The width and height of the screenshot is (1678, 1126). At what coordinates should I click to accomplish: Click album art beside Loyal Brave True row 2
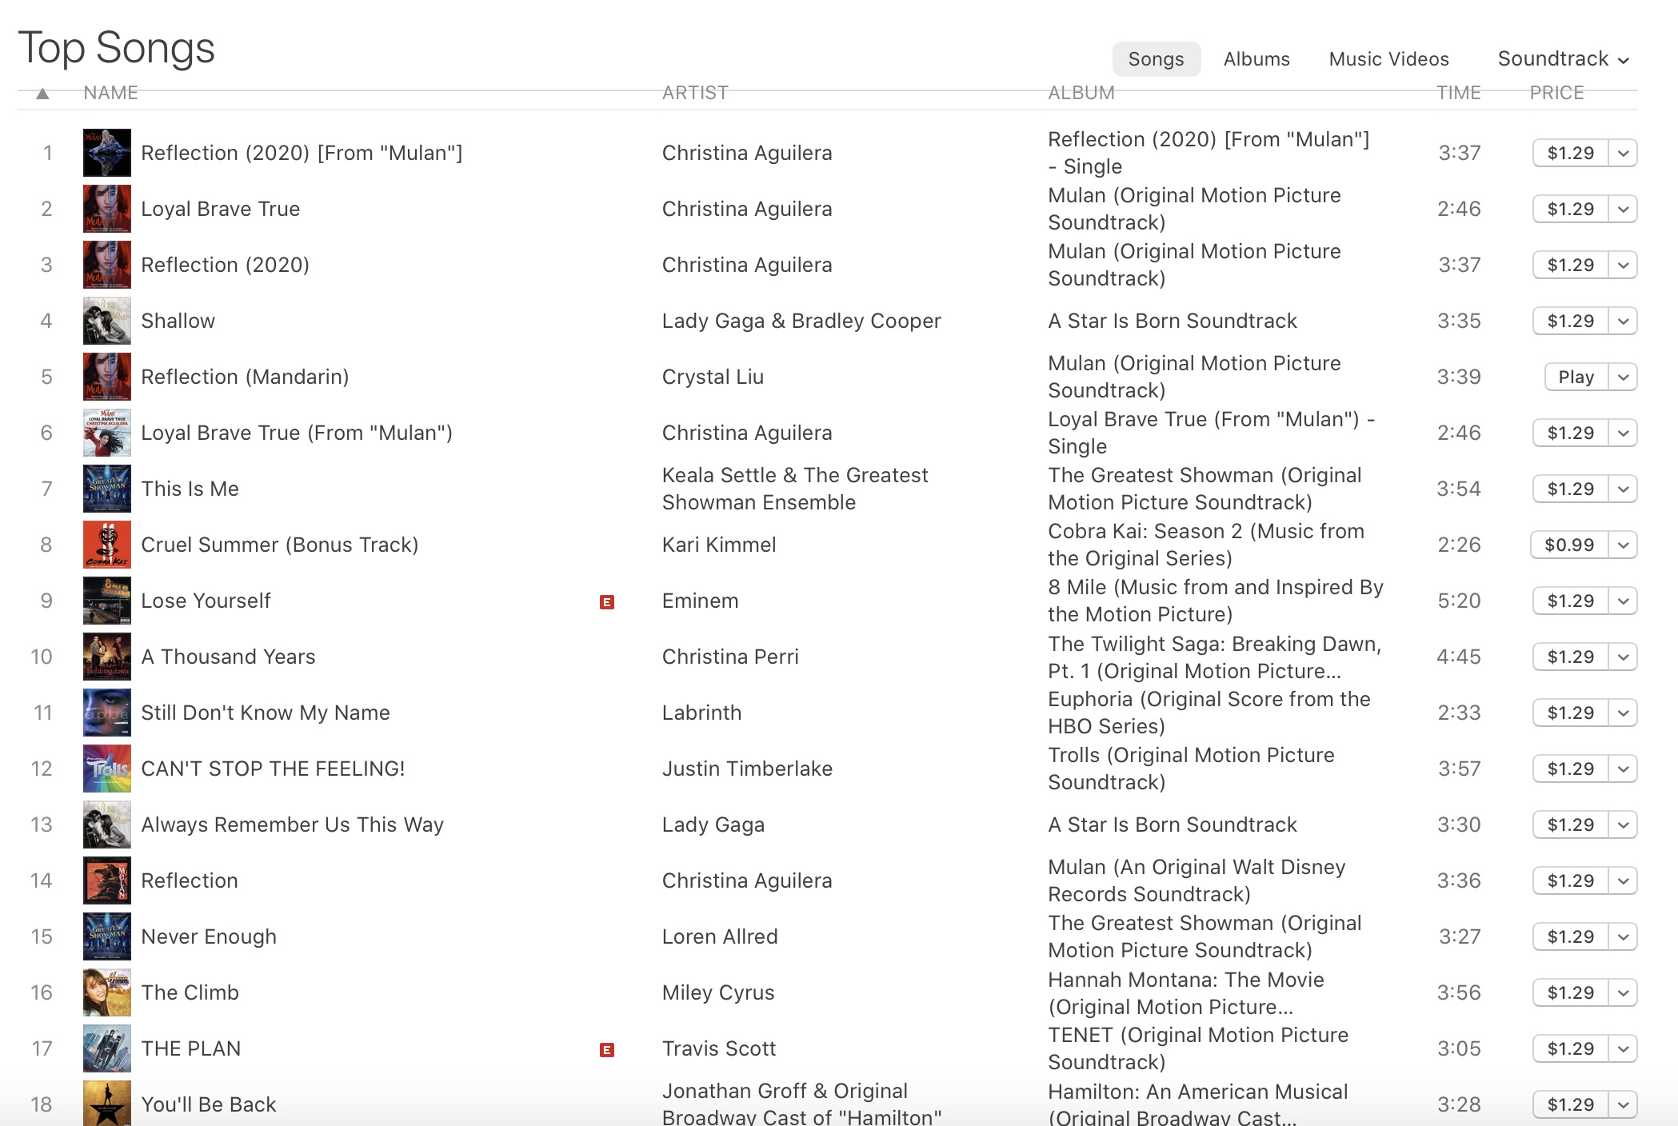point(107,209)
